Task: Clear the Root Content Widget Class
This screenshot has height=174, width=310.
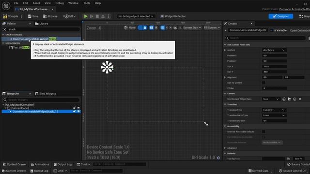Action: 300,99
